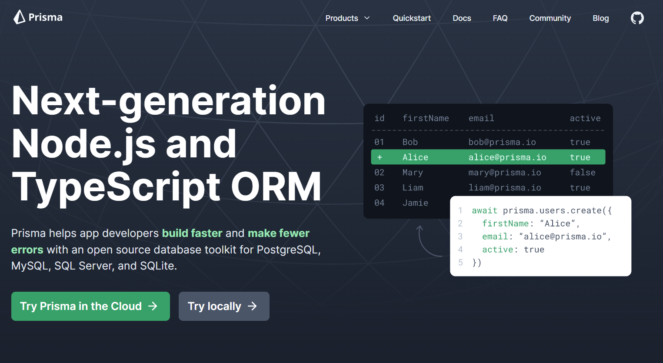663x363 pixels.
Task: Visit the Community nav link
Action: click(x=550, y=18)
